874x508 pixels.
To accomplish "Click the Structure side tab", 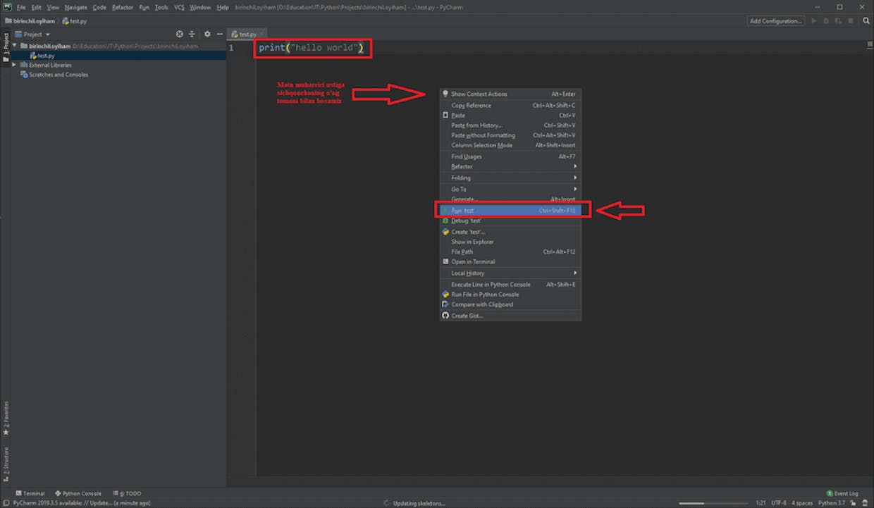I will tap(6, 464).
